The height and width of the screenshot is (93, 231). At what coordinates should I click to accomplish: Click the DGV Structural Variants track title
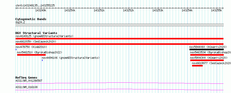pyautogui.click(x=36, y=33)
